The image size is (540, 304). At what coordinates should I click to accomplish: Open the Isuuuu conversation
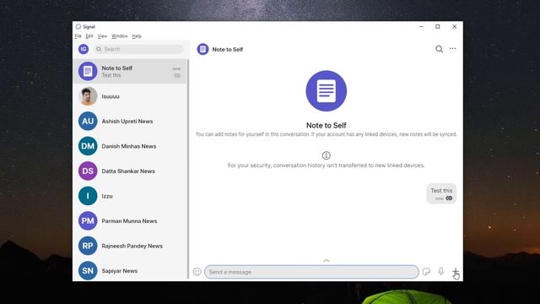pos(130,96)
